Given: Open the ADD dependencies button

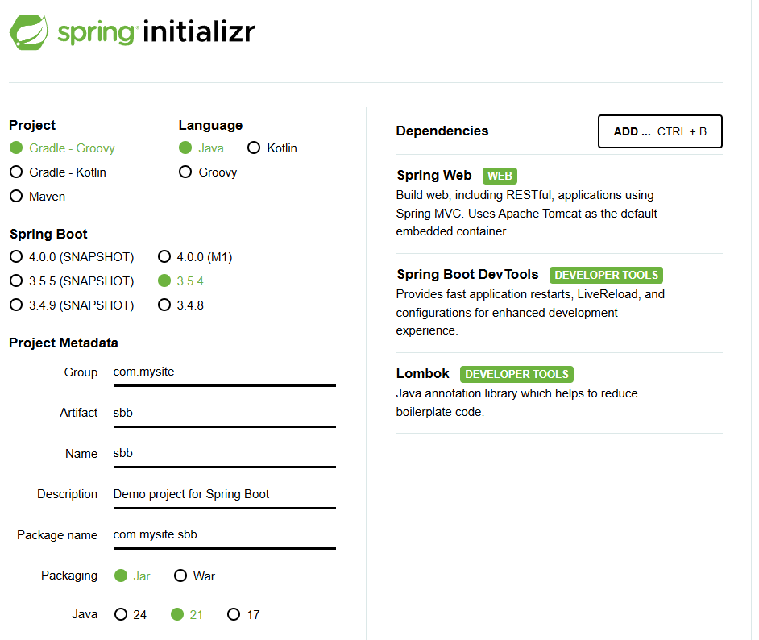Looking at the screenshot, I should 660,131.
